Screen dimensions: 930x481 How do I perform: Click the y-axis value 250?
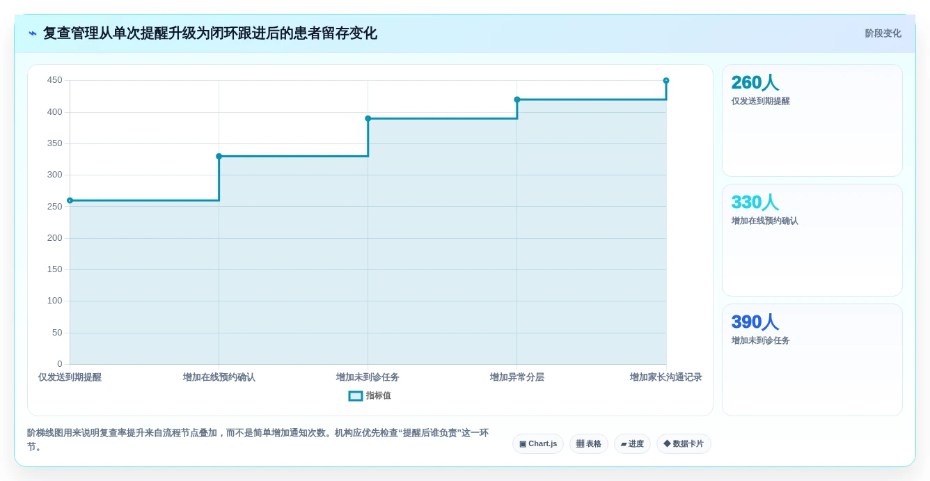click(x=54, y=207)
